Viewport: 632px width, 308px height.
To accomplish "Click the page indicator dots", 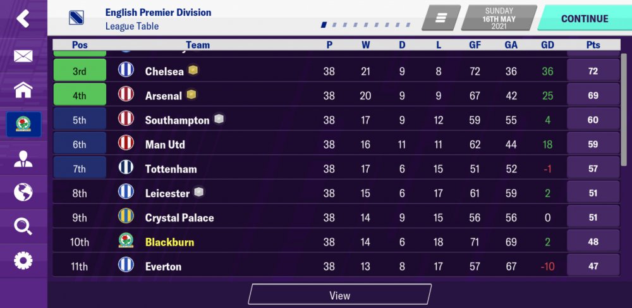I will click(367, 25).
